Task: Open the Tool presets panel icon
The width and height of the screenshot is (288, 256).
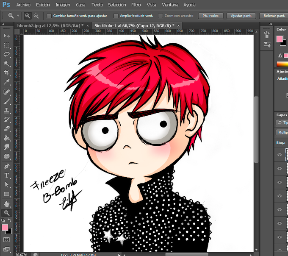Action: [x=267, y=44]
